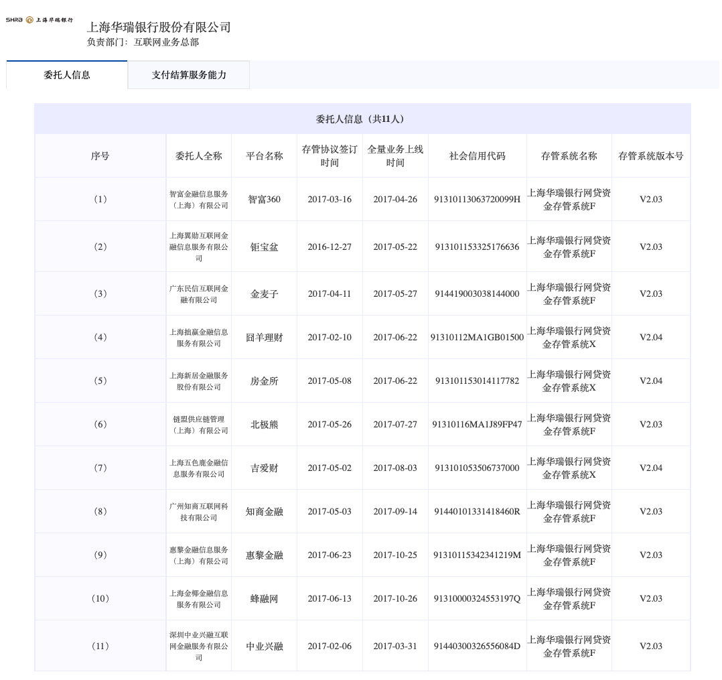Screen dimensions: 722x680
Task: Click credit code 91310116MA1J89FP47
Action: [x=477, y=424]
